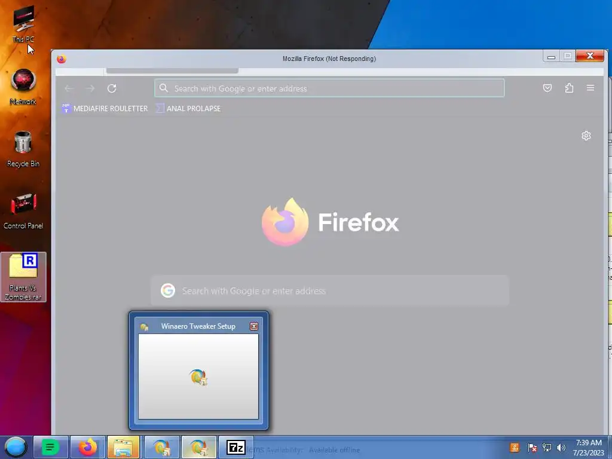The width and height of the screenshot is (612, 459).
Task: Open the Network desktop icon
Action: click(23, 87)
